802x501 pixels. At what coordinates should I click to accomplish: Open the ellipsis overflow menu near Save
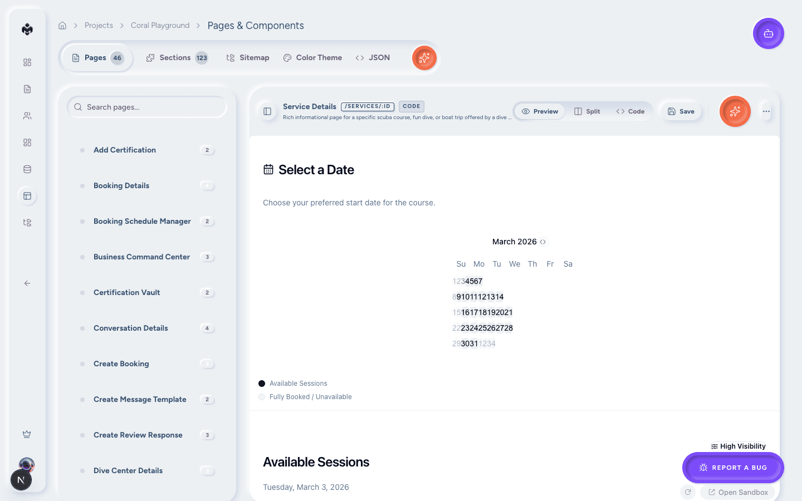coord(766,111)
